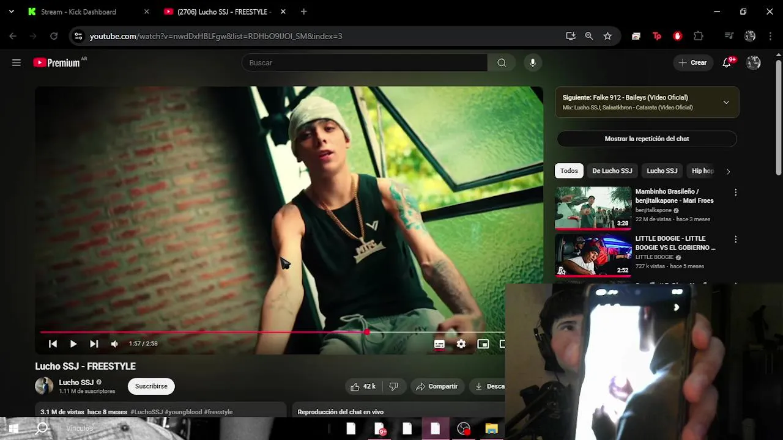Select the De Lucho SSJ chip

[x=612, y=171]
